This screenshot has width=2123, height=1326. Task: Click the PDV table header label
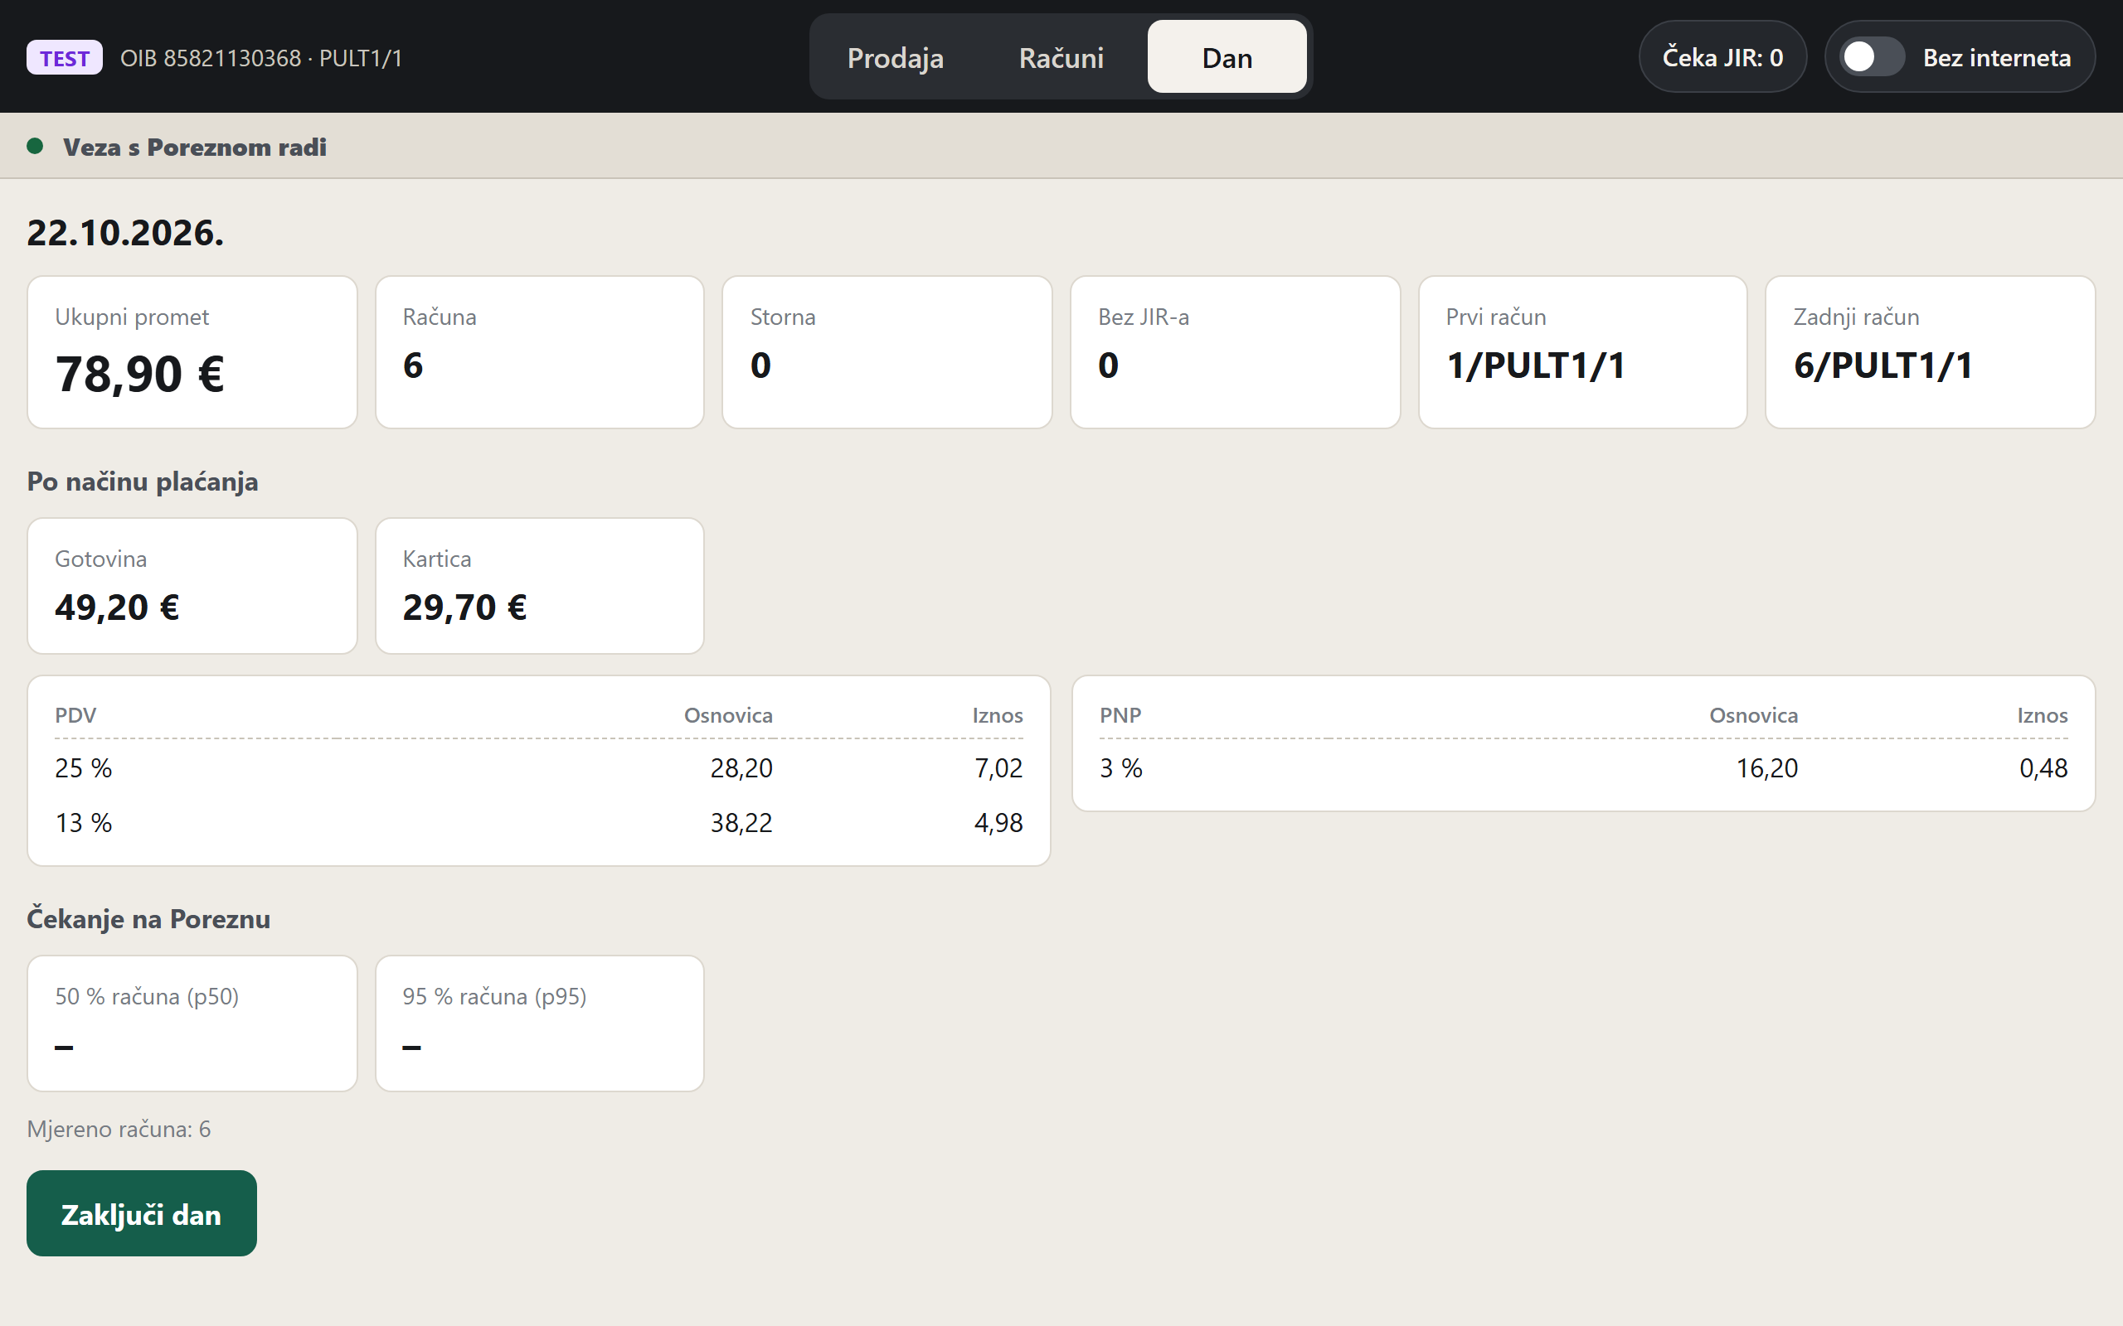[x=75, y=714]
